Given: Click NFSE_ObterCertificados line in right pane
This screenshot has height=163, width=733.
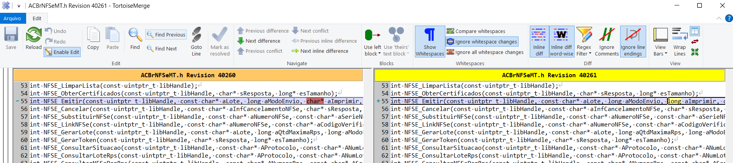Looking at the screenshot, I should [x=547, y=94].
